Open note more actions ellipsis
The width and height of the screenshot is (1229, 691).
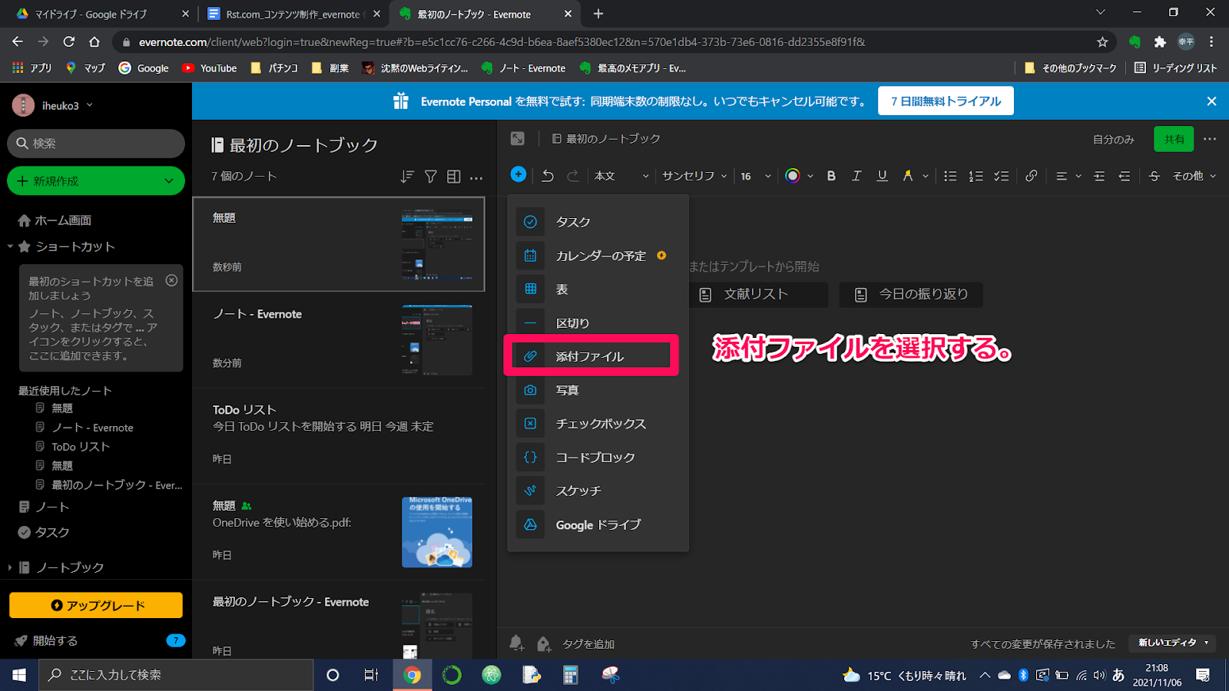[x=1210, y=139]
